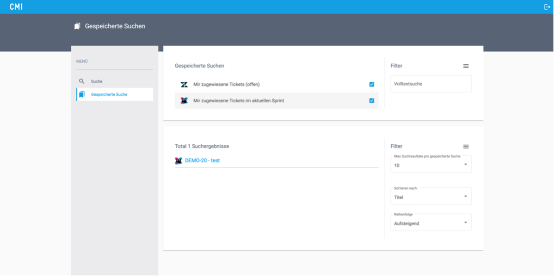Click the 'Mir zugewiesene Tickets (offen)' label
The image size is (555, 277).
pyautogui.click(x=227, y=85)
